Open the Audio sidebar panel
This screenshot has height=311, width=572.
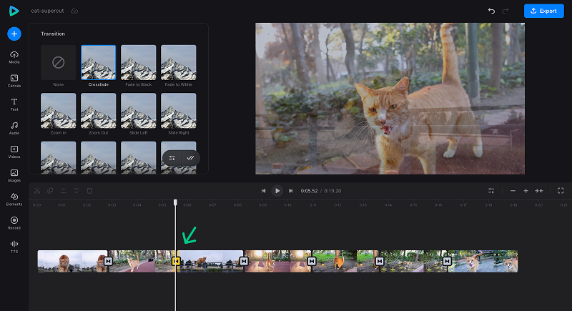pyautogui.click(x=14, y=129)
